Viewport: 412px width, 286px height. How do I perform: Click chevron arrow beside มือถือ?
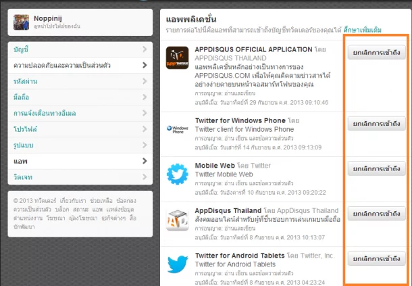(145, 97)
